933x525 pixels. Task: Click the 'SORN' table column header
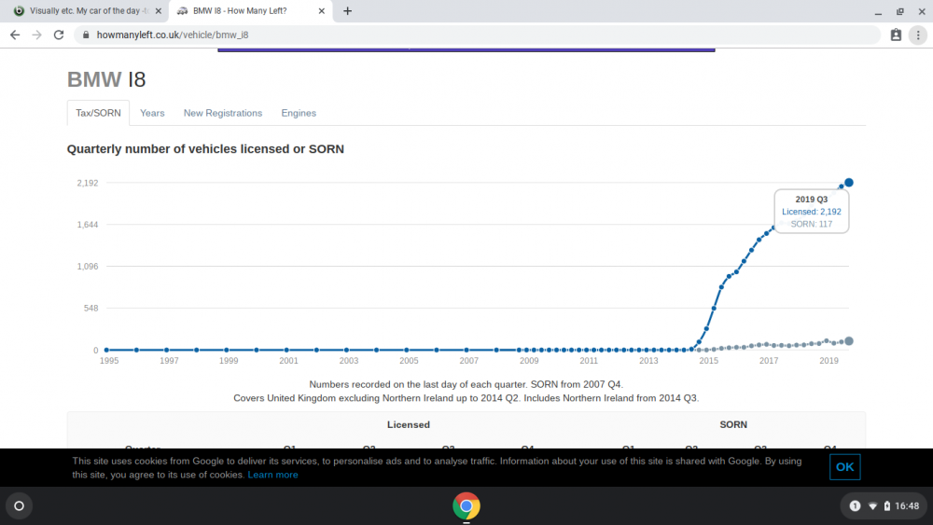[733, 424]
